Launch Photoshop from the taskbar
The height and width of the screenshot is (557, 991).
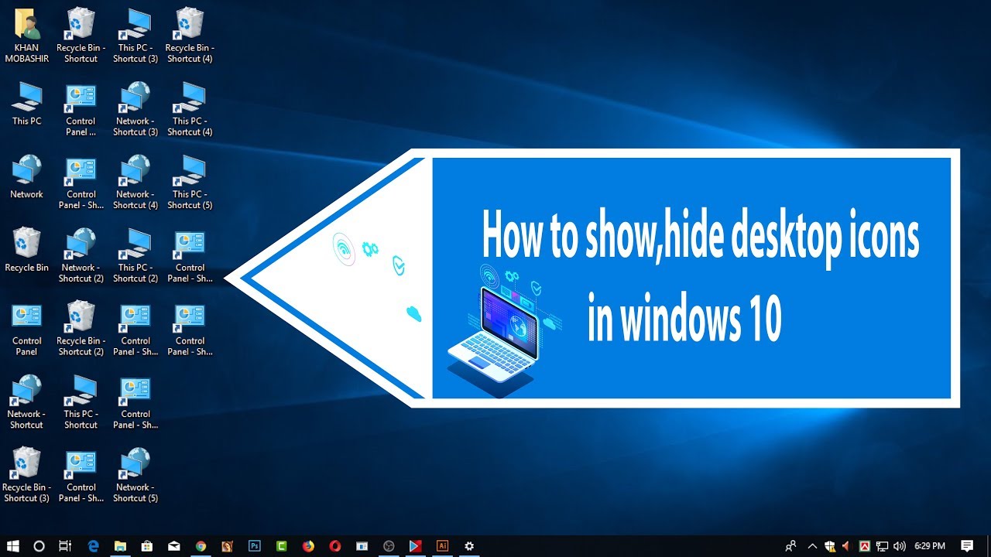(255, 545)
